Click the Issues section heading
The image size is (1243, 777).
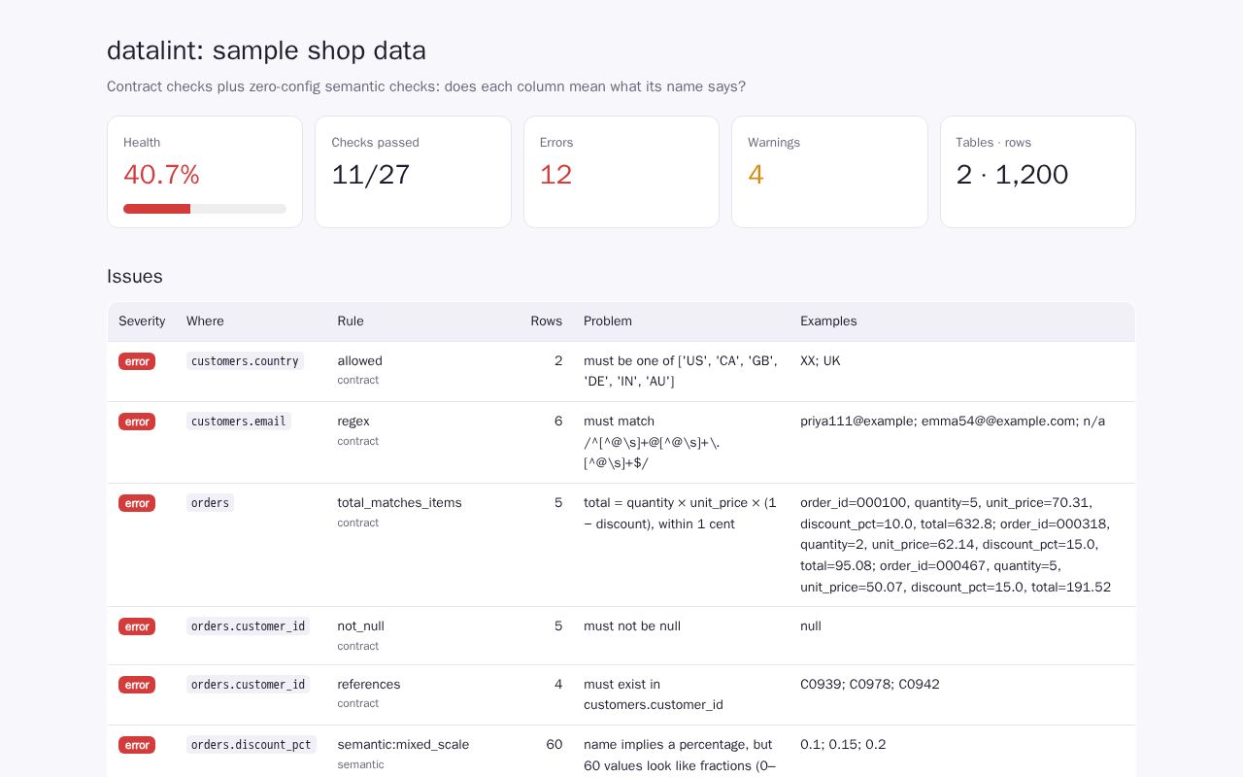click(x=135, y=277)
